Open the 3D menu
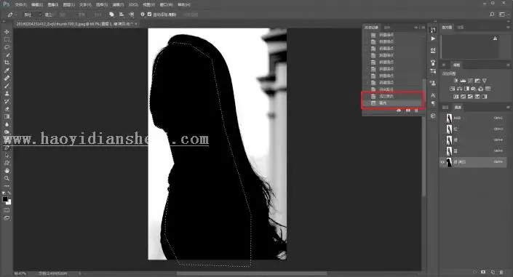The height and width of the screenshot is (277, 513). tap(133, 5)
